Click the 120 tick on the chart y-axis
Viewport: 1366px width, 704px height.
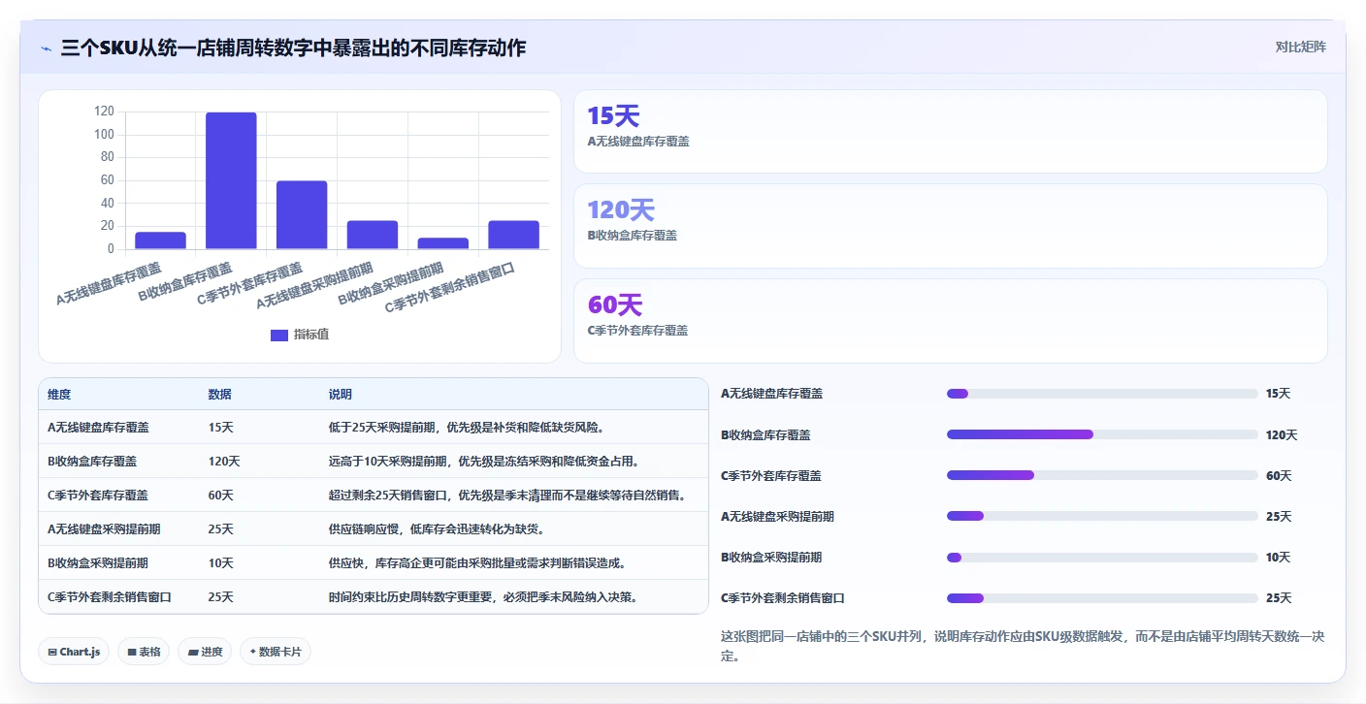click(104, 112)
